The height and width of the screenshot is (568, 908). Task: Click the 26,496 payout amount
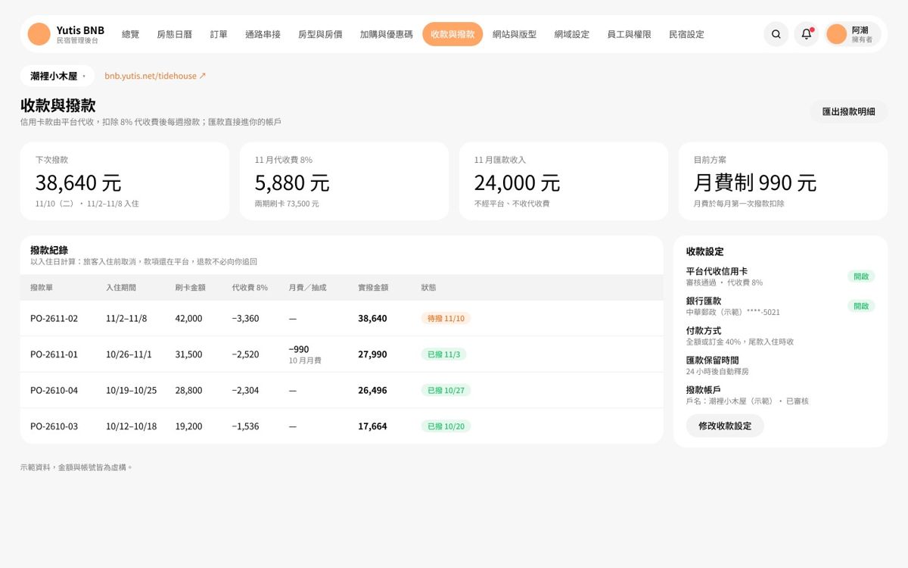[x=372, y=390]
